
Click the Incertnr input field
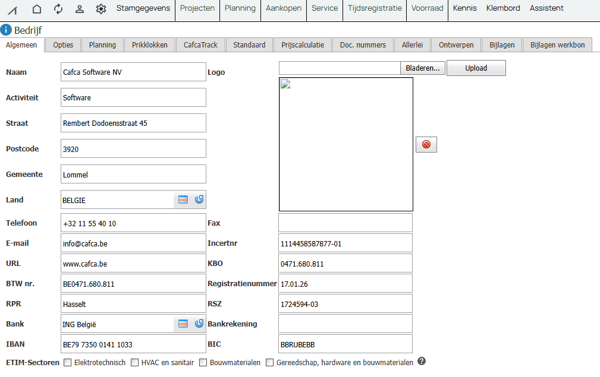coord(345,243)
